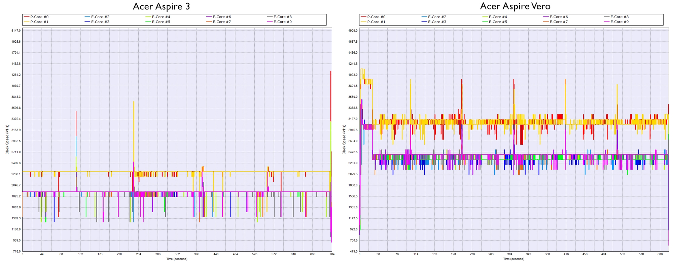The height and width of the screenshot is (265, 673).
Task: Click the E-Core #2 legend entry in the Aspire 3 chart
Action: point(97,17)
